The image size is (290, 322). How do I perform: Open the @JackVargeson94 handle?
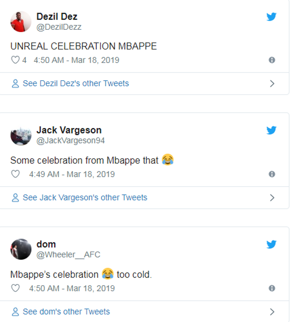click(70, 141)
